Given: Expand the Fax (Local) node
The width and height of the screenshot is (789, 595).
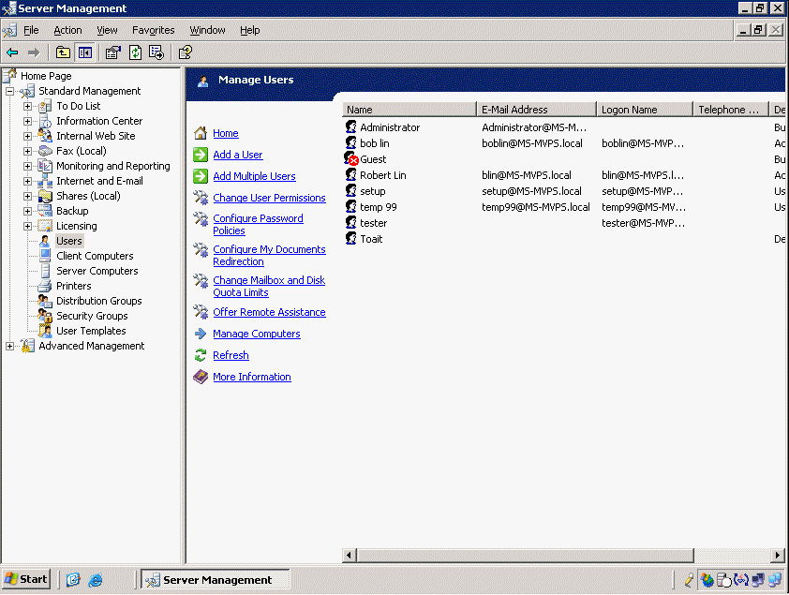Looking at the screenshot, I should point(28,152).
